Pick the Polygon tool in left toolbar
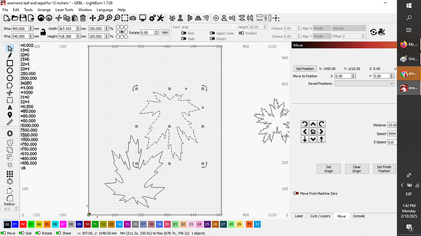 click(10, 78)
